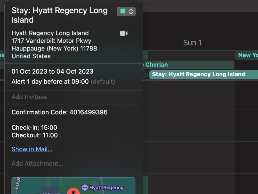This screenshot has width=258, height=194.
Task: Click the Confirmation Code note text
Action: point(60,112)
